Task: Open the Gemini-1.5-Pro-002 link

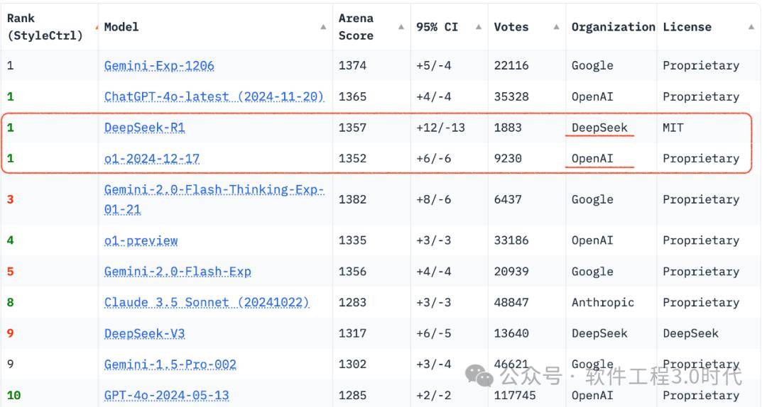Action: (170, 364)
